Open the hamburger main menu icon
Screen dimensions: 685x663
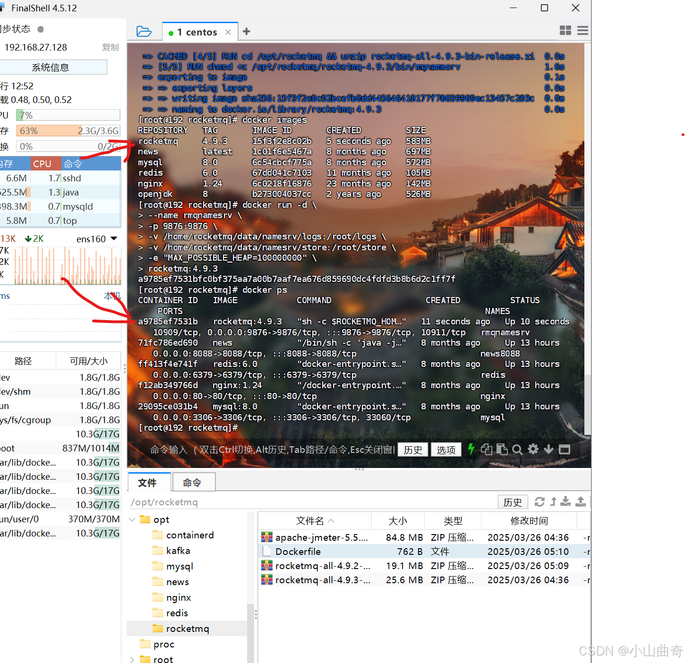pyautogui.click(x=583, y=30)
